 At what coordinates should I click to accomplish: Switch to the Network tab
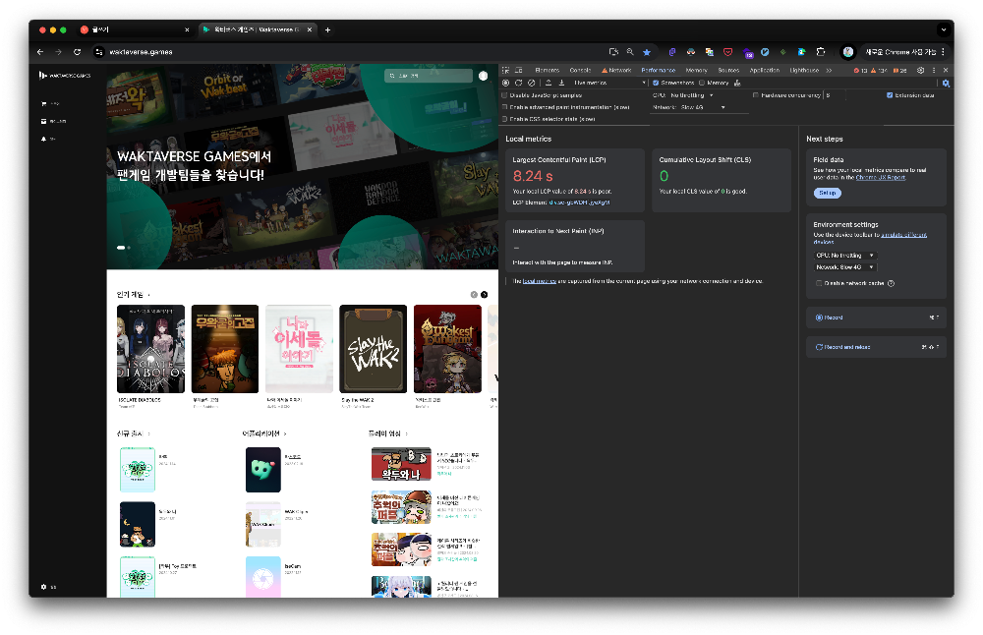(x=616, y=70)
